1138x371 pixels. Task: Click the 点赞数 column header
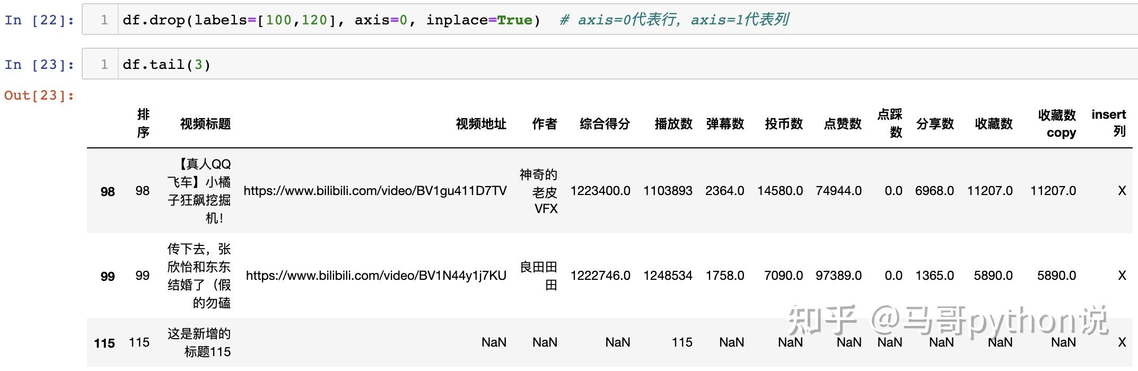[x=843, y=123]
